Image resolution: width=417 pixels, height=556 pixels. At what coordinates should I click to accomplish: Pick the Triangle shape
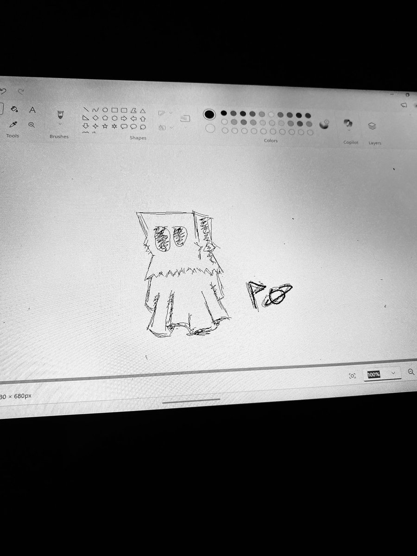pos(143,111)
